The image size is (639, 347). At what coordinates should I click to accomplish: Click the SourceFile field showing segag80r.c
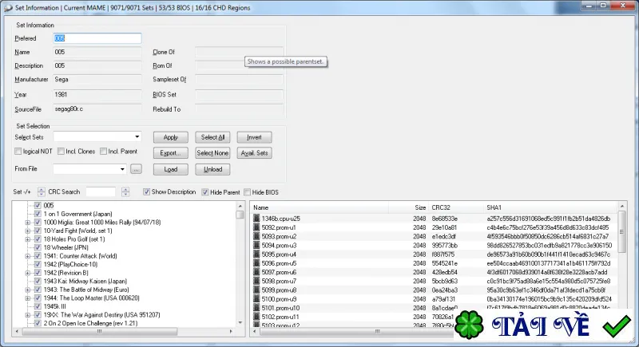(x=97, y=109)
